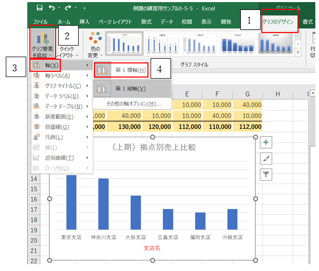Click the グラフ要素を追加 chart element icon
Viewport: 319px width, 271px height.
click(x=41, y=39)
